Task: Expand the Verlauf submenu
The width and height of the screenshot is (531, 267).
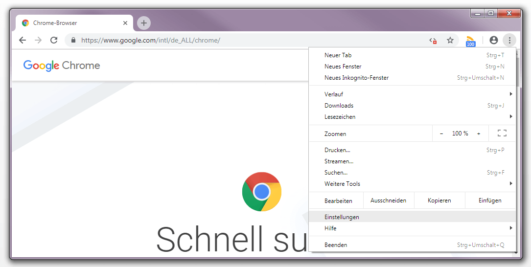Action: [x=413, y=94]
